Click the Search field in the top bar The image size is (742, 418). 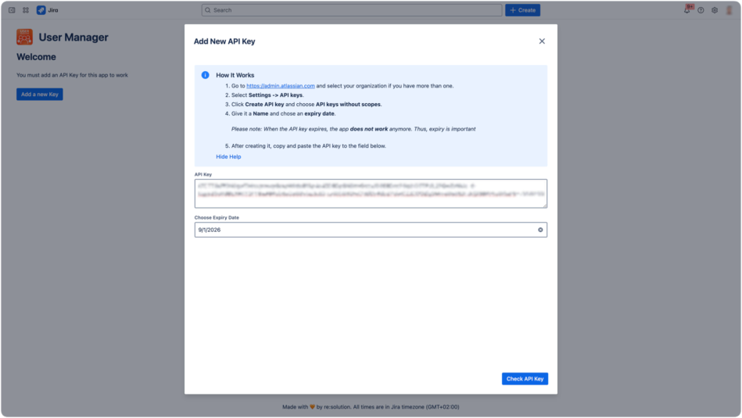point(352,10)
